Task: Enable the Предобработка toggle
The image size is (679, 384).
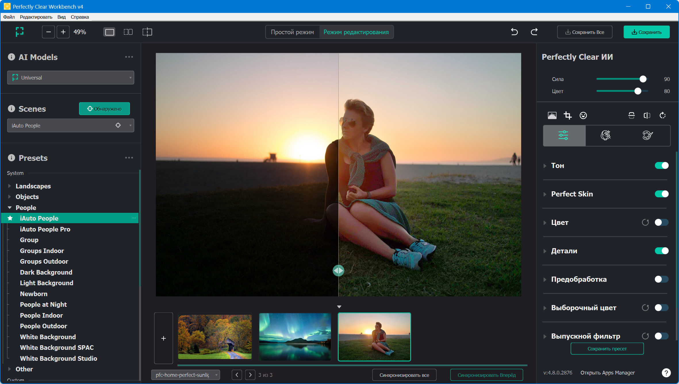Action: pos(661,279)
